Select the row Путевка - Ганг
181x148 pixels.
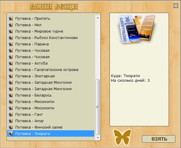(x=51, y=115)
